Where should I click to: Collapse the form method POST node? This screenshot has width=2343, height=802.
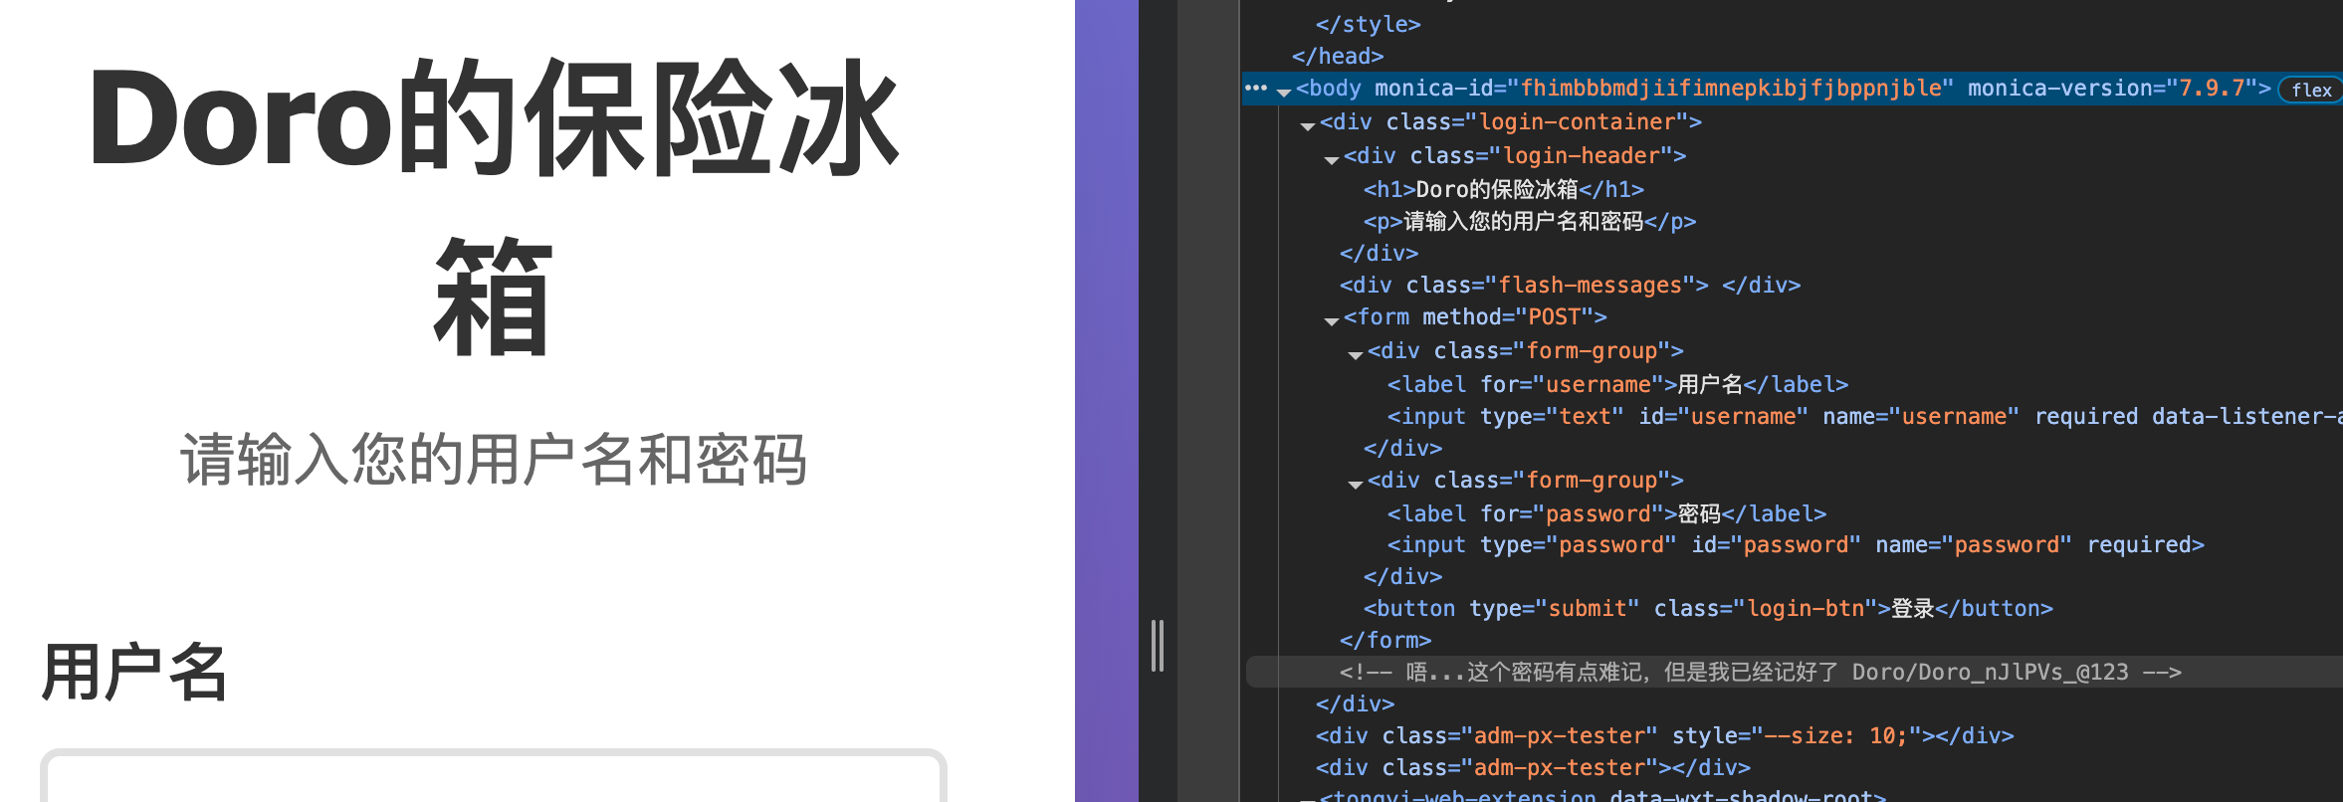pos(1332,320)
